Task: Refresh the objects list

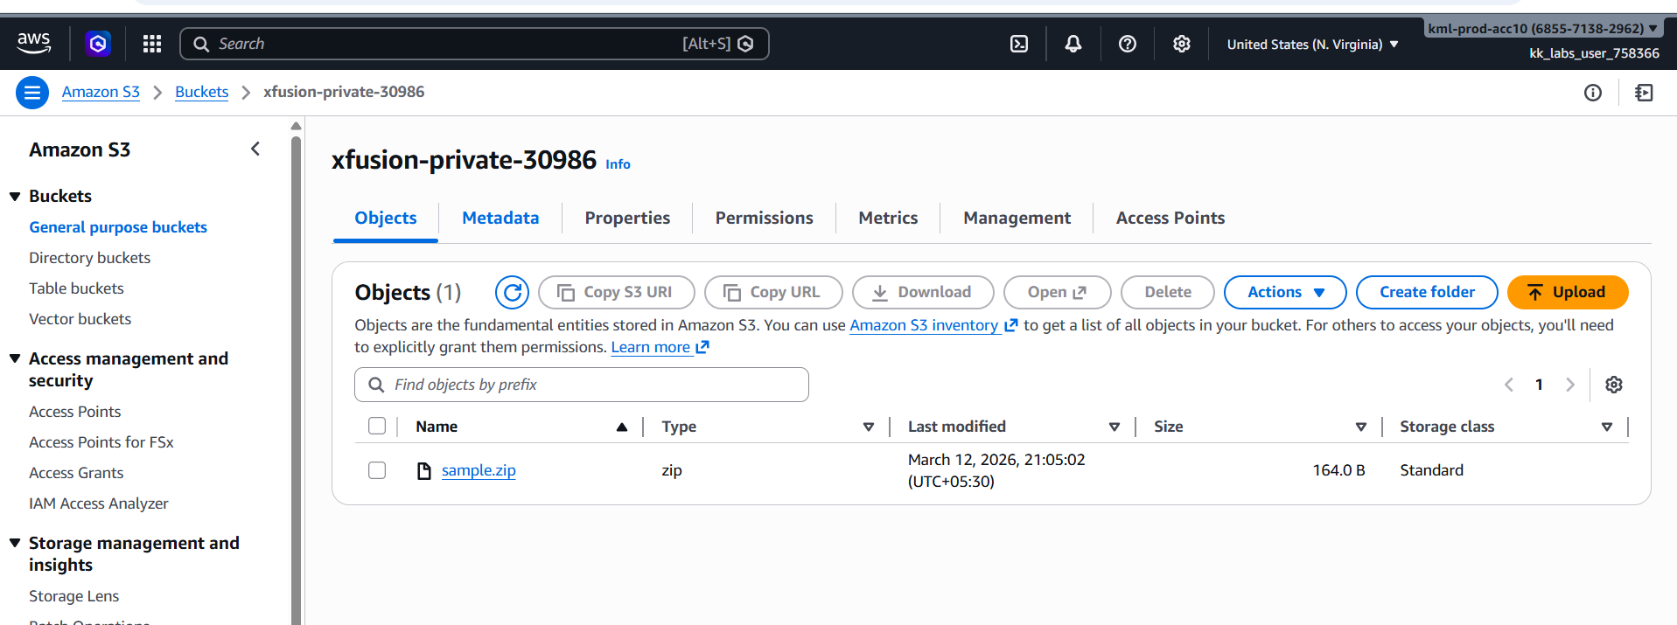Action: [x=512, y=292]
